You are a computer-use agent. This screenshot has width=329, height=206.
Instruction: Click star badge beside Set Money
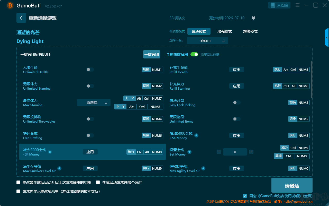click(189, 152)
